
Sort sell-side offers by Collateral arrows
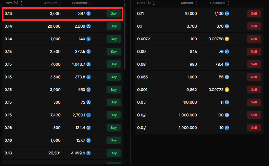[228, 3]
